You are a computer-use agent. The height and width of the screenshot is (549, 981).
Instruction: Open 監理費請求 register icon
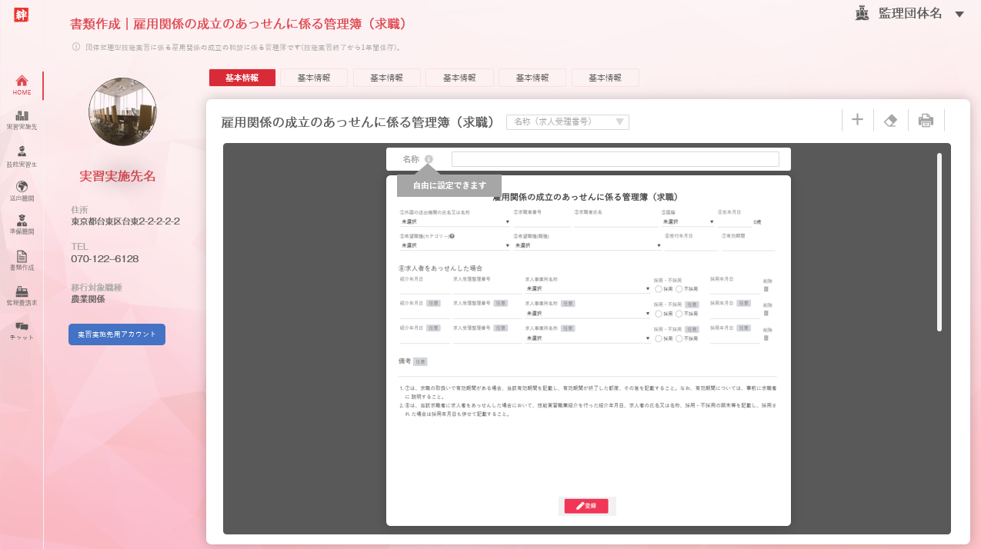(22, 296)
